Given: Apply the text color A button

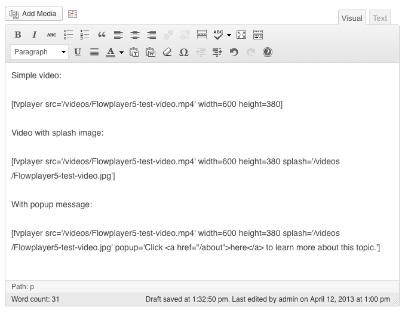Looking at the screenshot, I should pos(111,52).
